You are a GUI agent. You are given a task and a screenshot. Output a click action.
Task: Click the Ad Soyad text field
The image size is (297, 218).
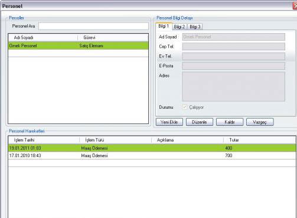point(233,37)
